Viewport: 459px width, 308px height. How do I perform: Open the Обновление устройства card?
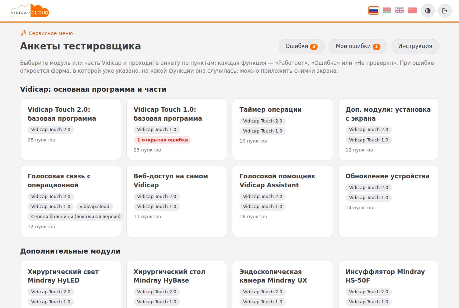pyautogui.click(x=388, y=201)
